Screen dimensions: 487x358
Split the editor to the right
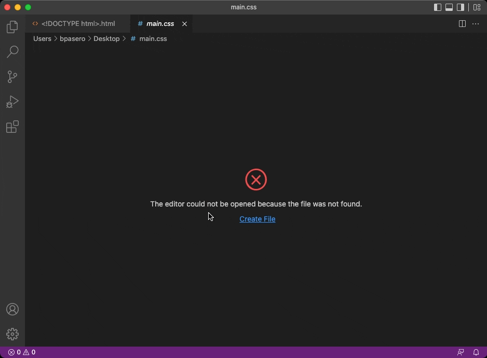pyautogui.click(x=462, y=23)
